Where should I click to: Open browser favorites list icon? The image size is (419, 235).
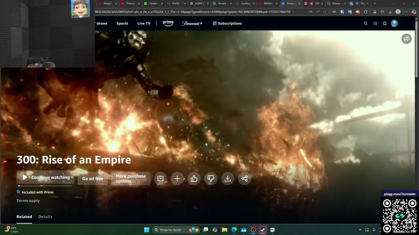(x=382, y=12)
